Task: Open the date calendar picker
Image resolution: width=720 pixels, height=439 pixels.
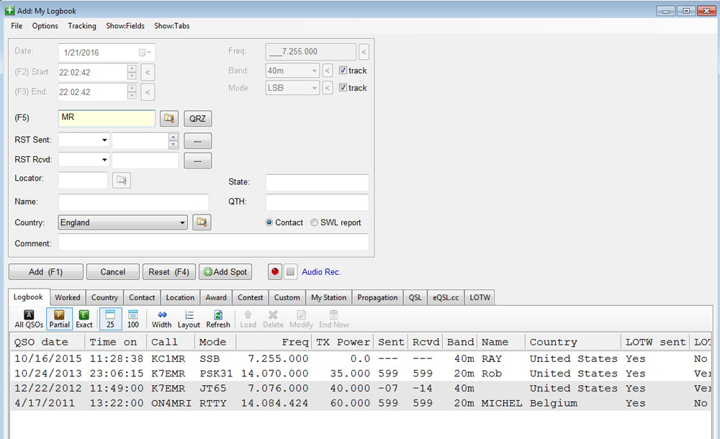Action: pos(145,53)
